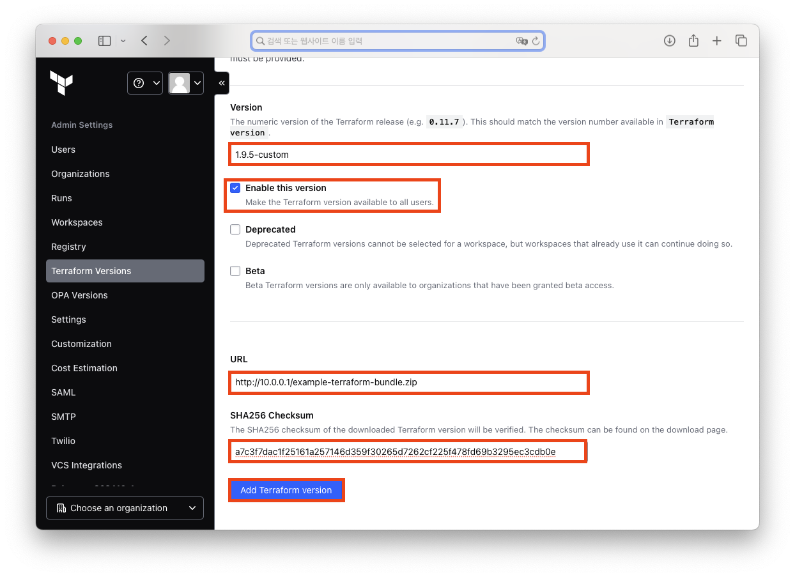The height and width of the screenshot is (577, 795).
Task: Open SAML settings
Action: tap(63, 392)
